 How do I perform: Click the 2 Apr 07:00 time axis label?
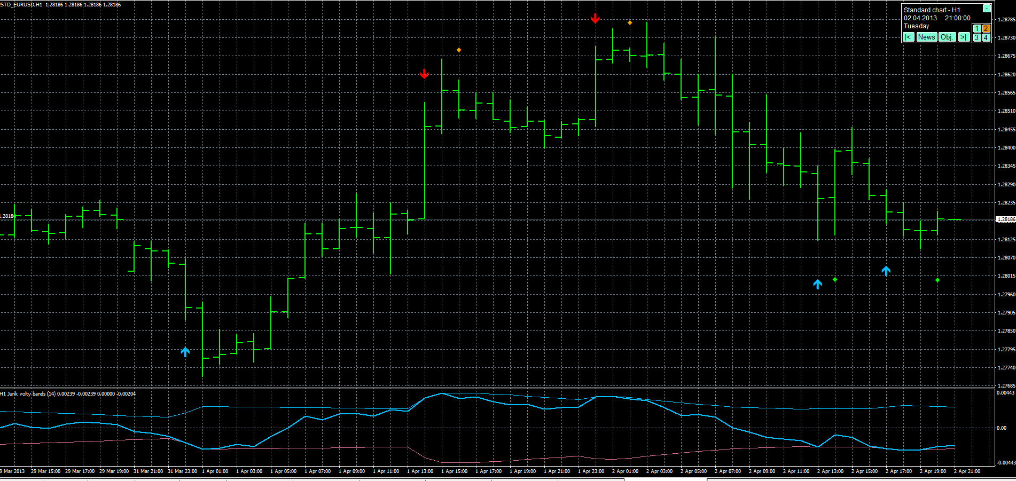[x=728, y=471]
